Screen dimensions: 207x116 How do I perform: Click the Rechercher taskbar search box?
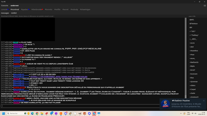[18, 113]
